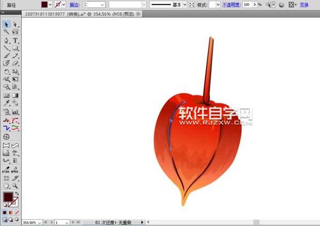
Task: Select the Direct Selection tool
Action: click(15, 24)
